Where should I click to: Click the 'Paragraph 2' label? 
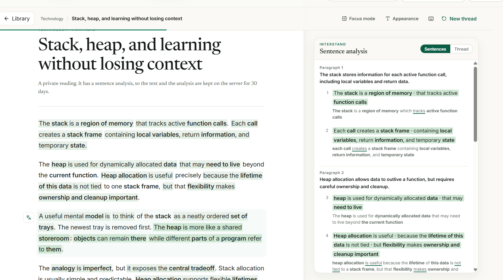332,173
